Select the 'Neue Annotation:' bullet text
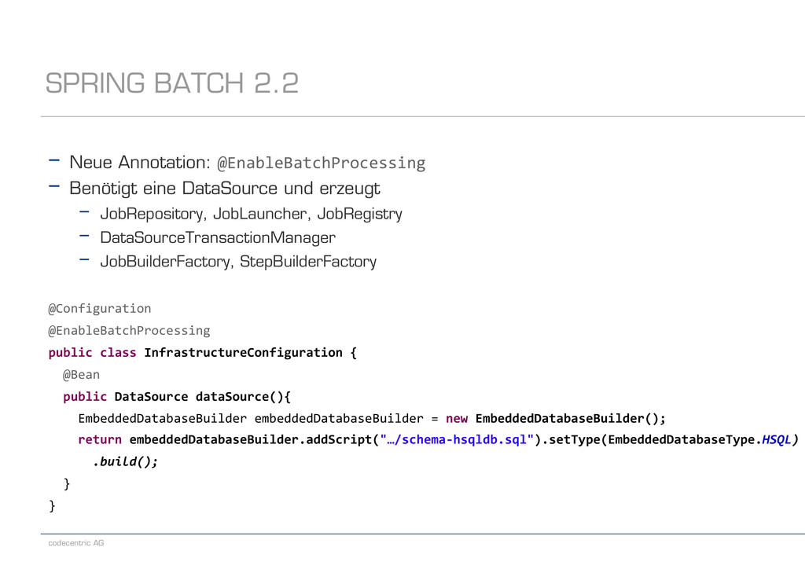Image resolution: width=805 pixels, height=569 pixels. point(140,162)
